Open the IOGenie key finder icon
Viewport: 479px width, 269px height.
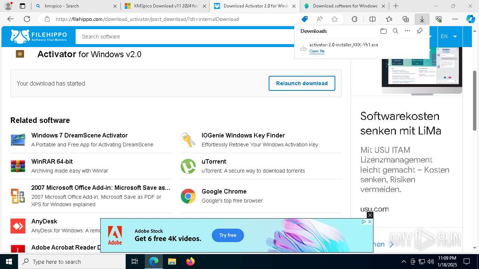188,140
